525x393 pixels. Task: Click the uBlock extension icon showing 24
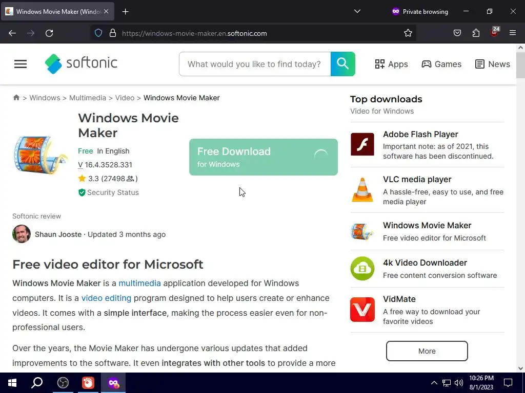(x=495, y=32)
